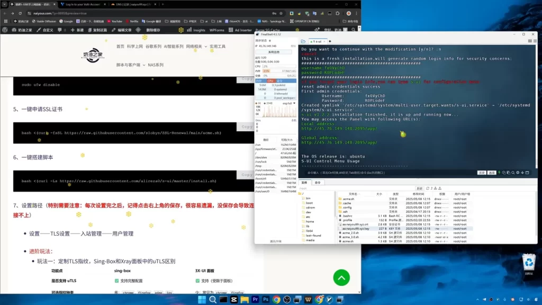542x305 pixels.
Task: Sort files by 大小 column header
Action: [379, 194]
